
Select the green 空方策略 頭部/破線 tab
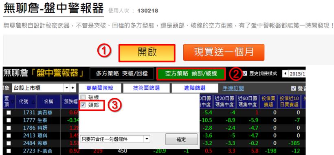point(191,74)
